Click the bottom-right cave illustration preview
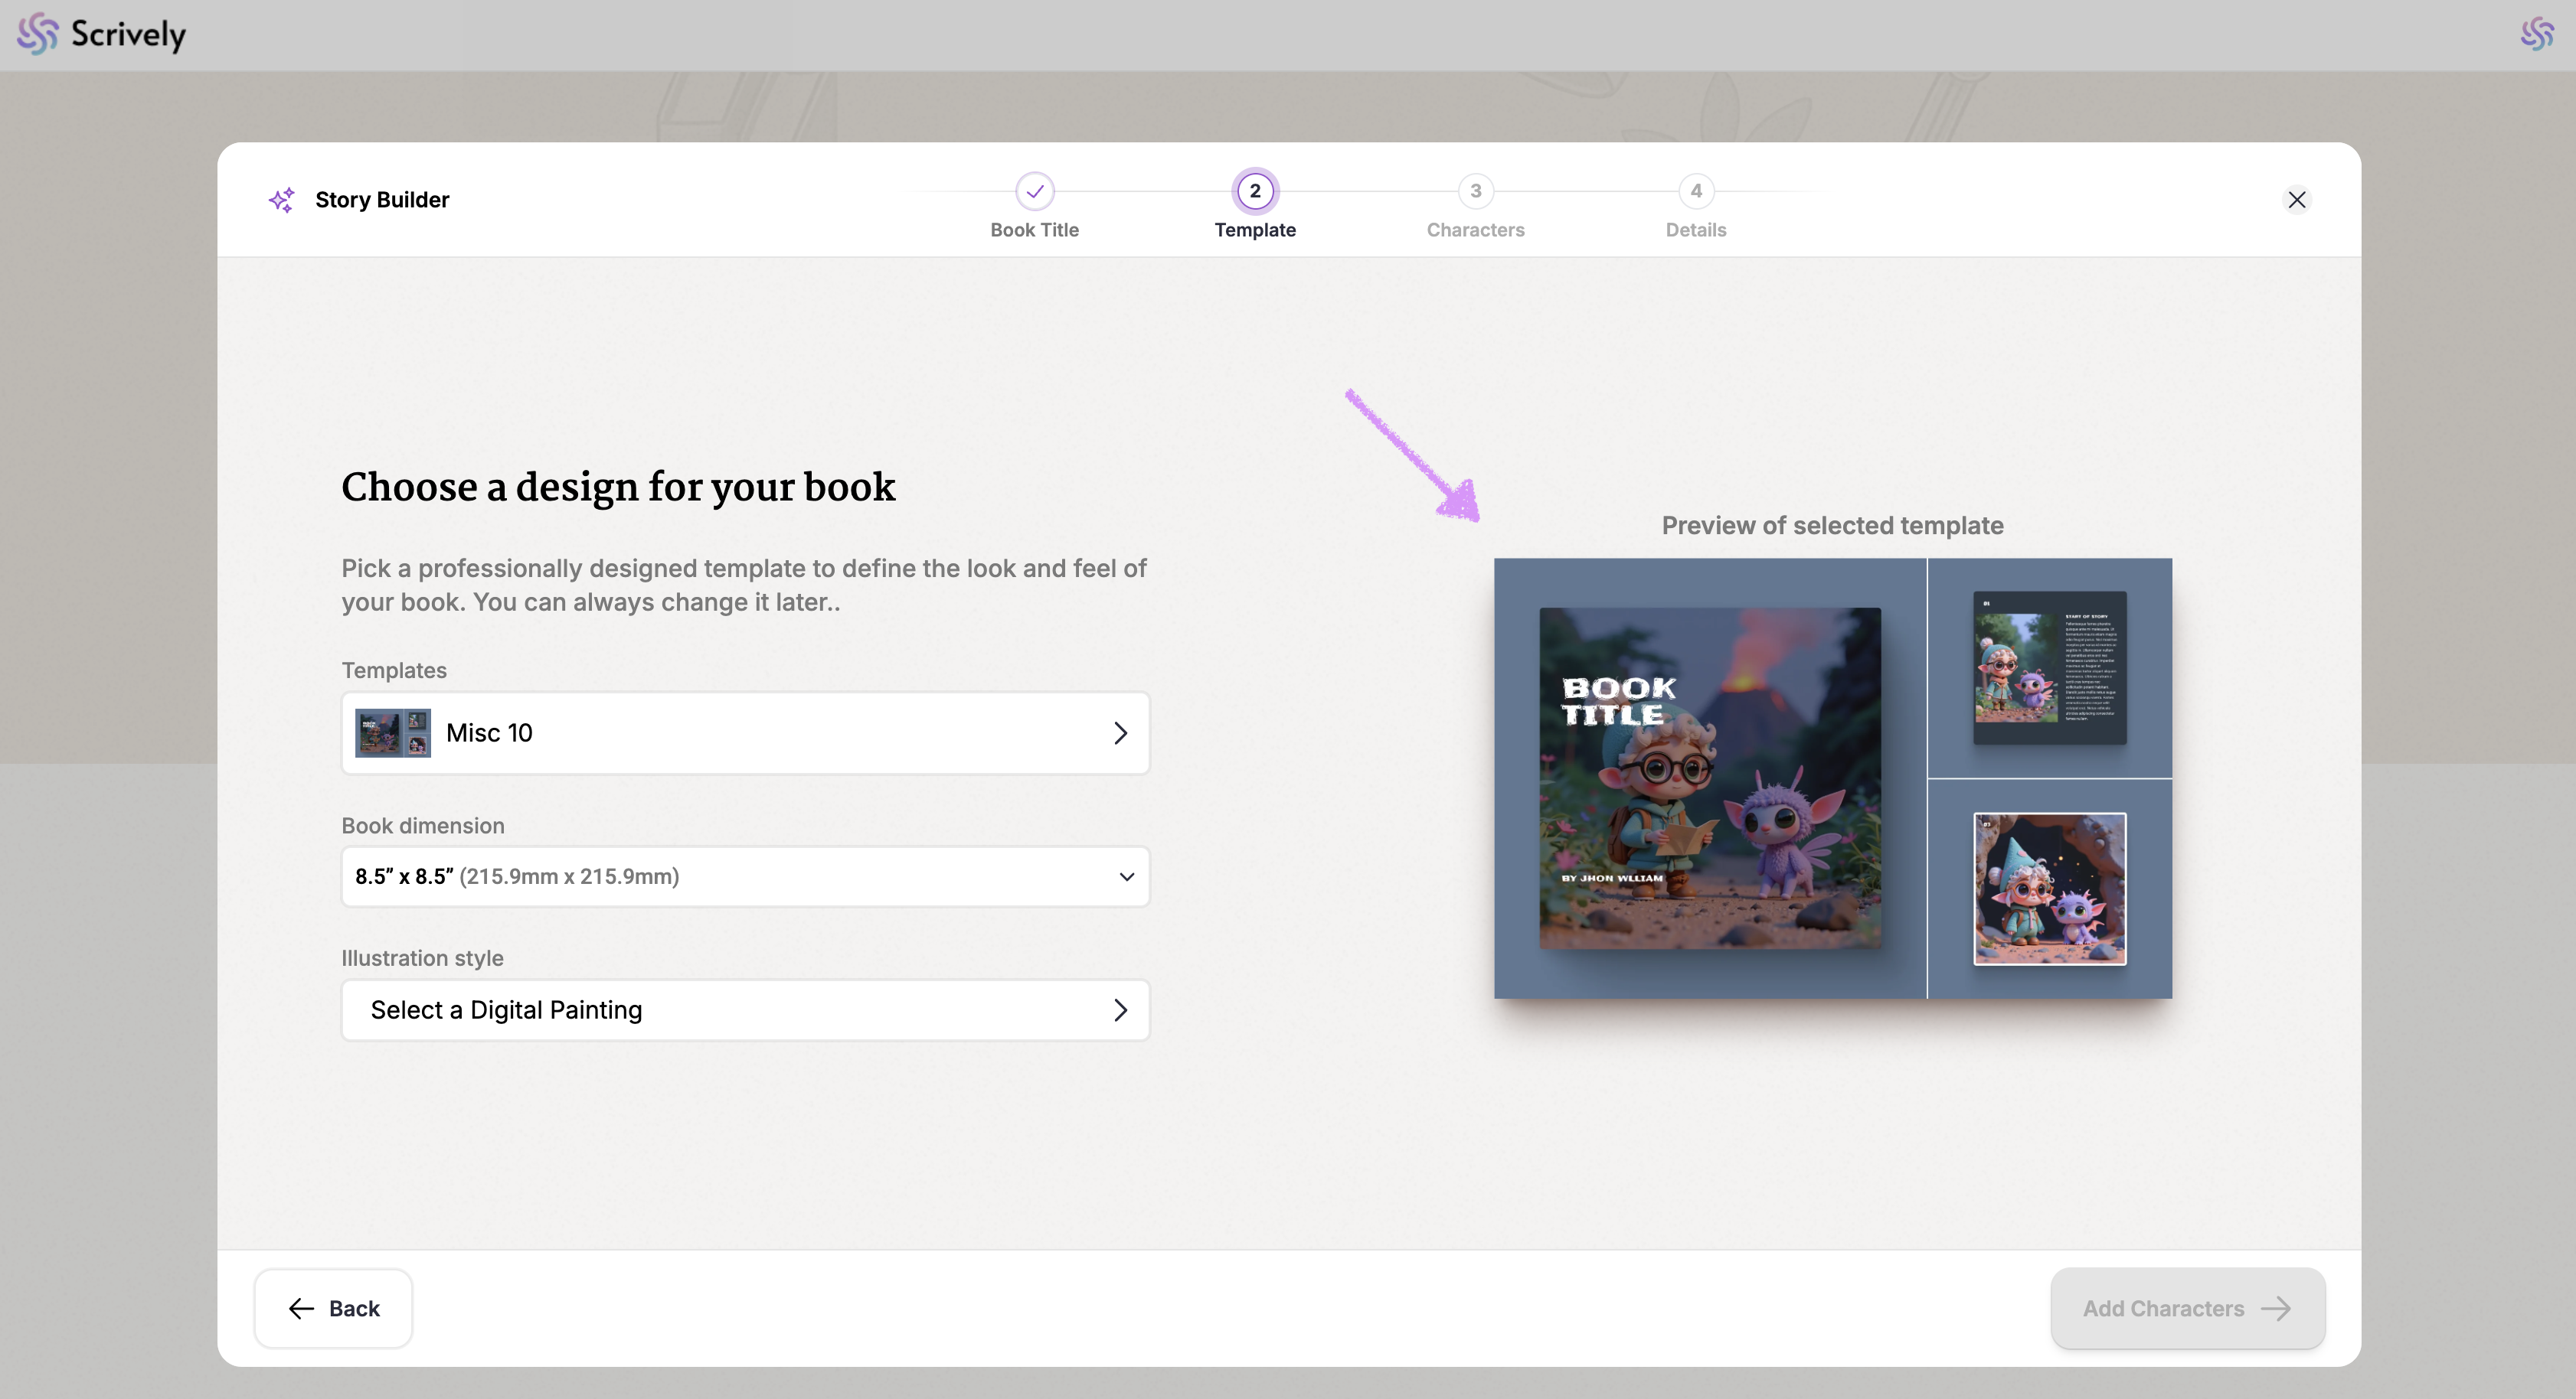Image resolution: width=2576 pixels, height=1399 pixels. (2049, 889)
